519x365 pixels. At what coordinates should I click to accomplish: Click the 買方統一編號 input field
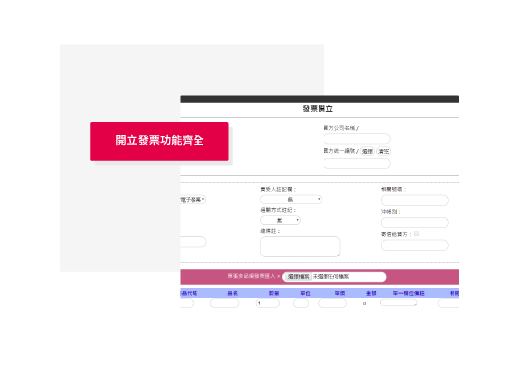click(357, 163)
